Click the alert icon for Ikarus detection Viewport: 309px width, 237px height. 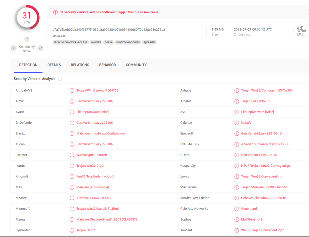click(72, 166)
